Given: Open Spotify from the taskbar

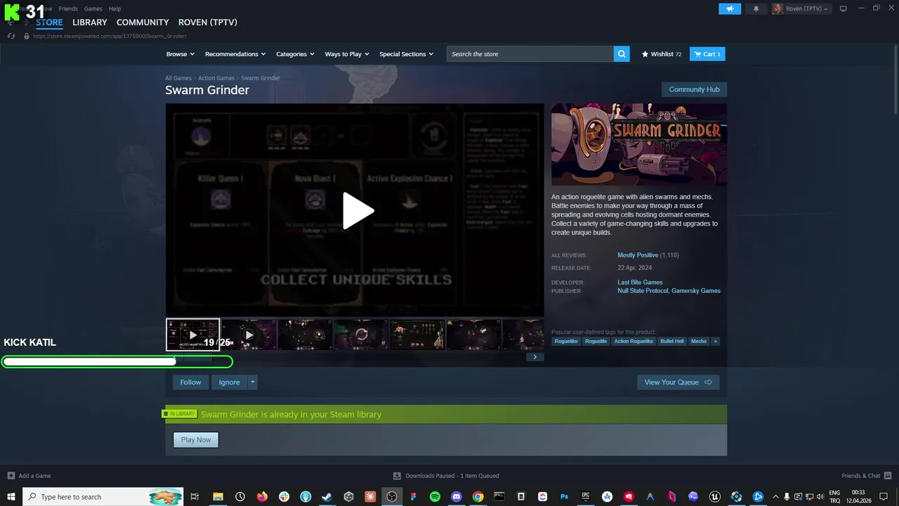Looking at the screenshot, I should coord(435,497).
